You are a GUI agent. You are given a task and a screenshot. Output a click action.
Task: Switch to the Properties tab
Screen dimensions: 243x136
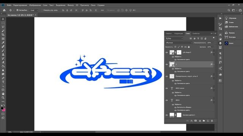196,34
